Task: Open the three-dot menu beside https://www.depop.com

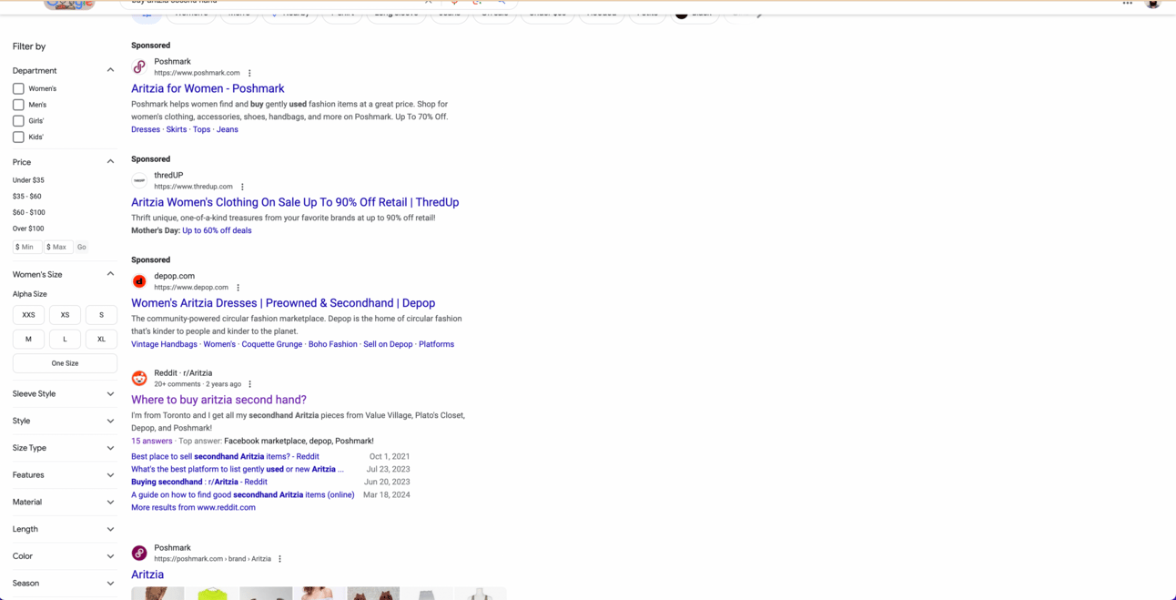Action: point(238,288)
